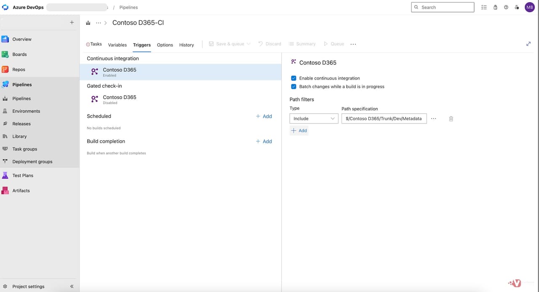Click the plus icon above Overview
The image size is (539, 292).
click(72, 22)
